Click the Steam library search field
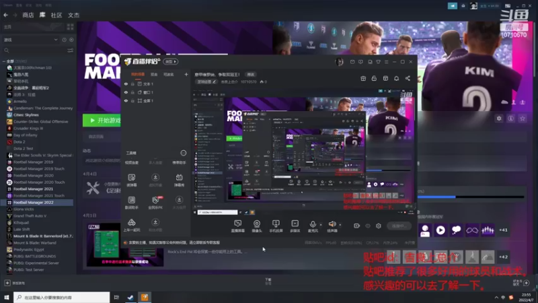 click(x=34, y=50)
